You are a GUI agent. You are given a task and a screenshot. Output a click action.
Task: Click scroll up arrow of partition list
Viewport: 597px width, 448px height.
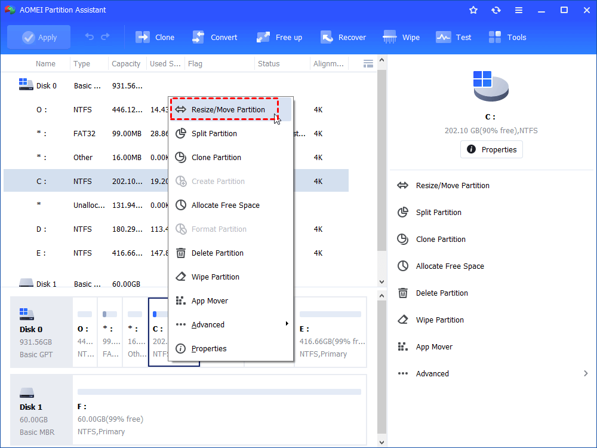[x=382, y=60]
